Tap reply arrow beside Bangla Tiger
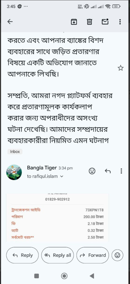 108,171
